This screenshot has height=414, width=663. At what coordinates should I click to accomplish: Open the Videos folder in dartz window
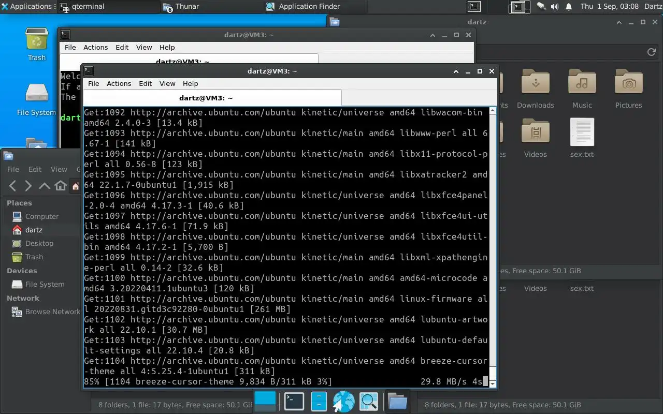click(x=536, y=138)
